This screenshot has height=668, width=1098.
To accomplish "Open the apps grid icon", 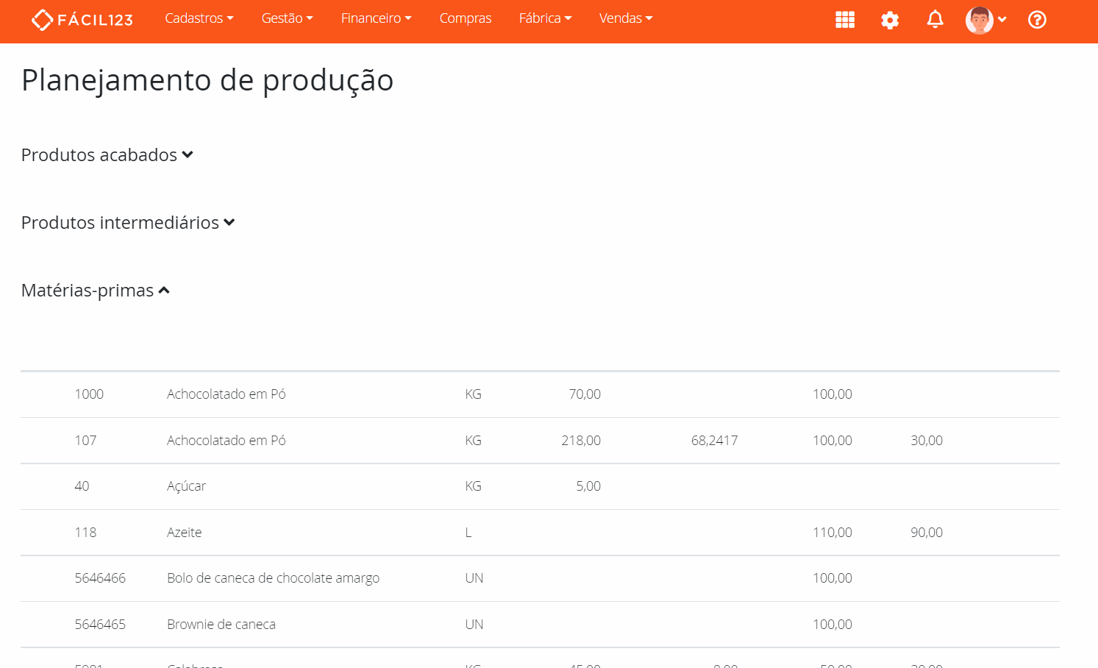I will (x=844, y=20).
